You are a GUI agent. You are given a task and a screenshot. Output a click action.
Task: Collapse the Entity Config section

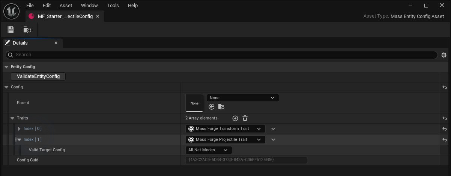[x=6, y=67]
